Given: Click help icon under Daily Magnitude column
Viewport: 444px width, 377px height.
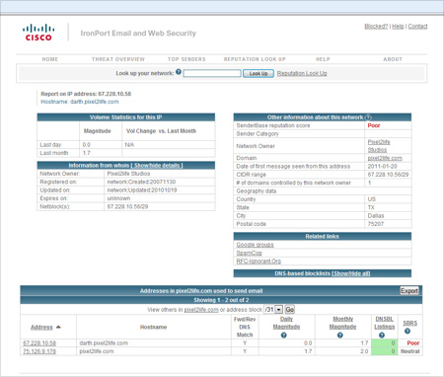Looking at the screenshot, I should [x=284, y=336].
